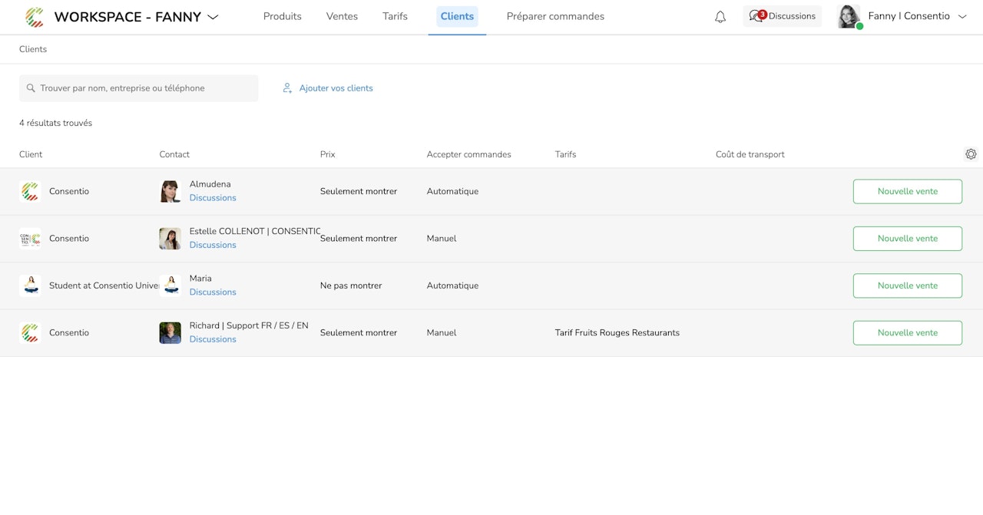Click Student at Consentio University client name
Screen dimensions: 983x515
104,286
